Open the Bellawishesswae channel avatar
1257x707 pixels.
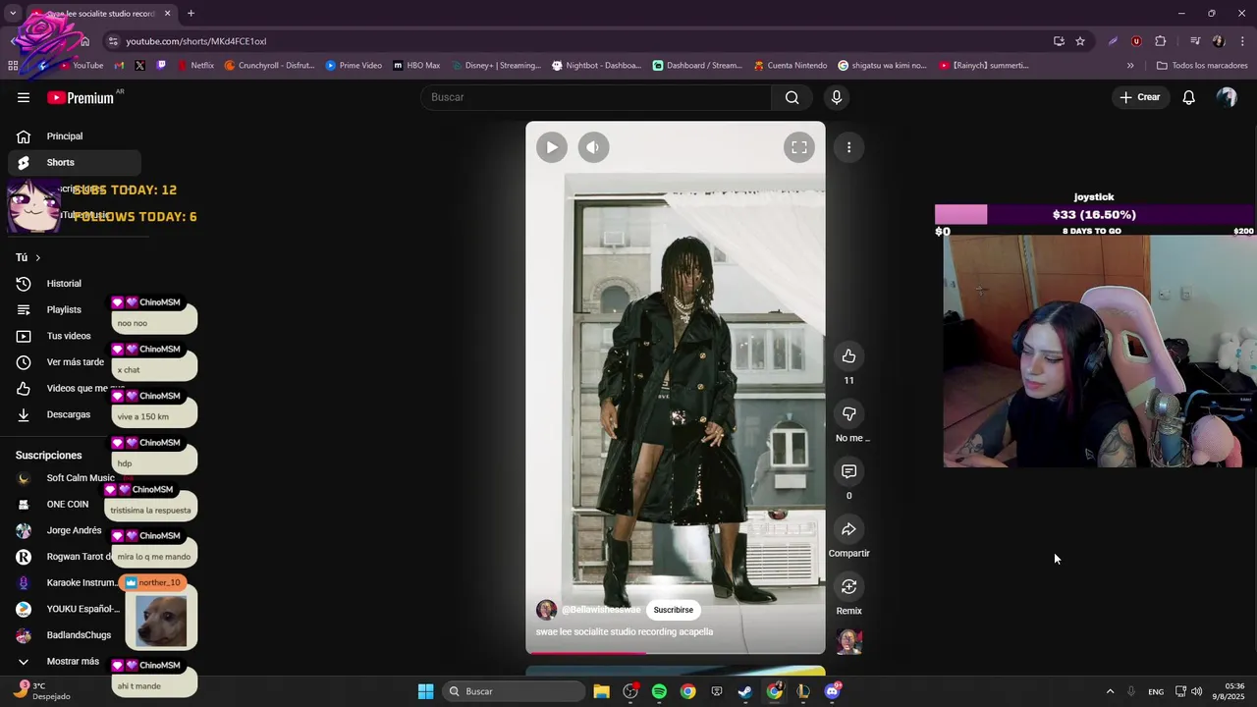pyautogui.click(x=546, y=610)
